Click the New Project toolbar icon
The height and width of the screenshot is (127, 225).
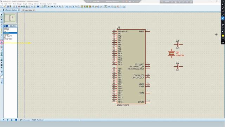coord(2,6)
